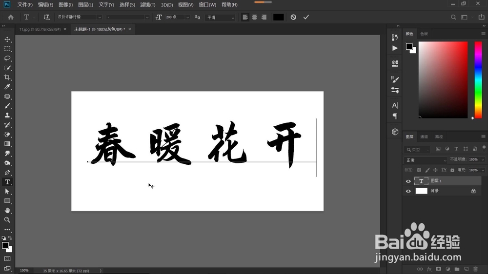Select the Lasso tool
Image resolution: width=488 pixels, height=274 pixels.
tap(7, 59)
